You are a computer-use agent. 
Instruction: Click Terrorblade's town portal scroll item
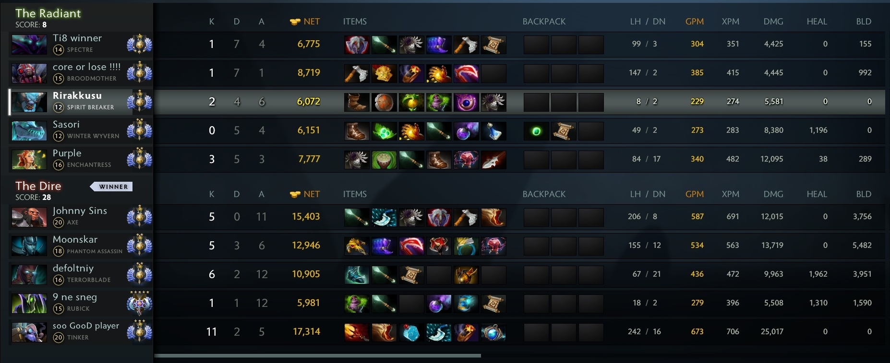411,275
